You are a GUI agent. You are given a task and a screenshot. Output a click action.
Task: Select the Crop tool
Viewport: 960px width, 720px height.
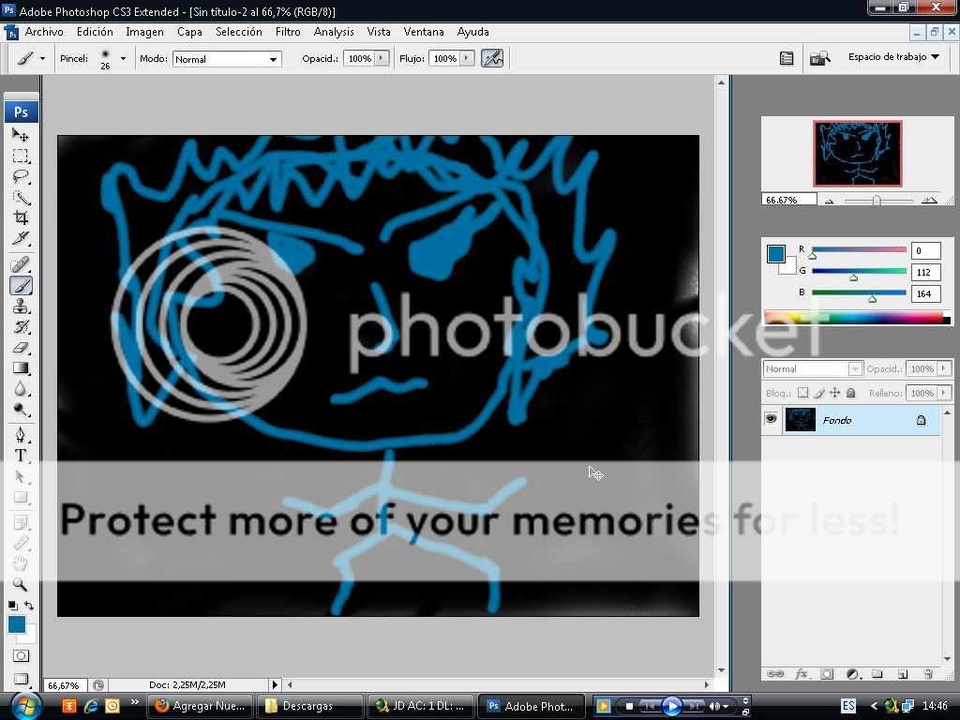21,217
